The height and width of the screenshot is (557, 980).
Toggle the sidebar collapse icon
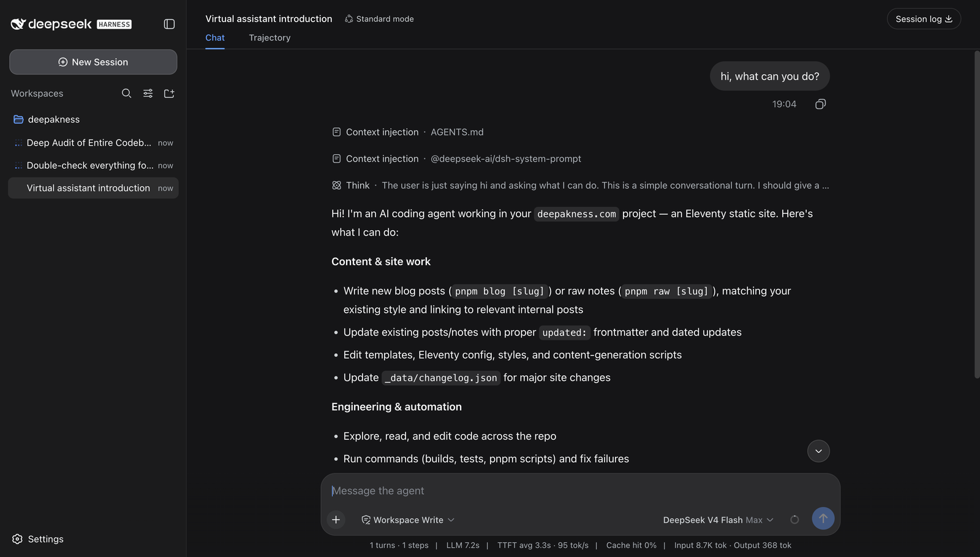(x=169, y=24)
